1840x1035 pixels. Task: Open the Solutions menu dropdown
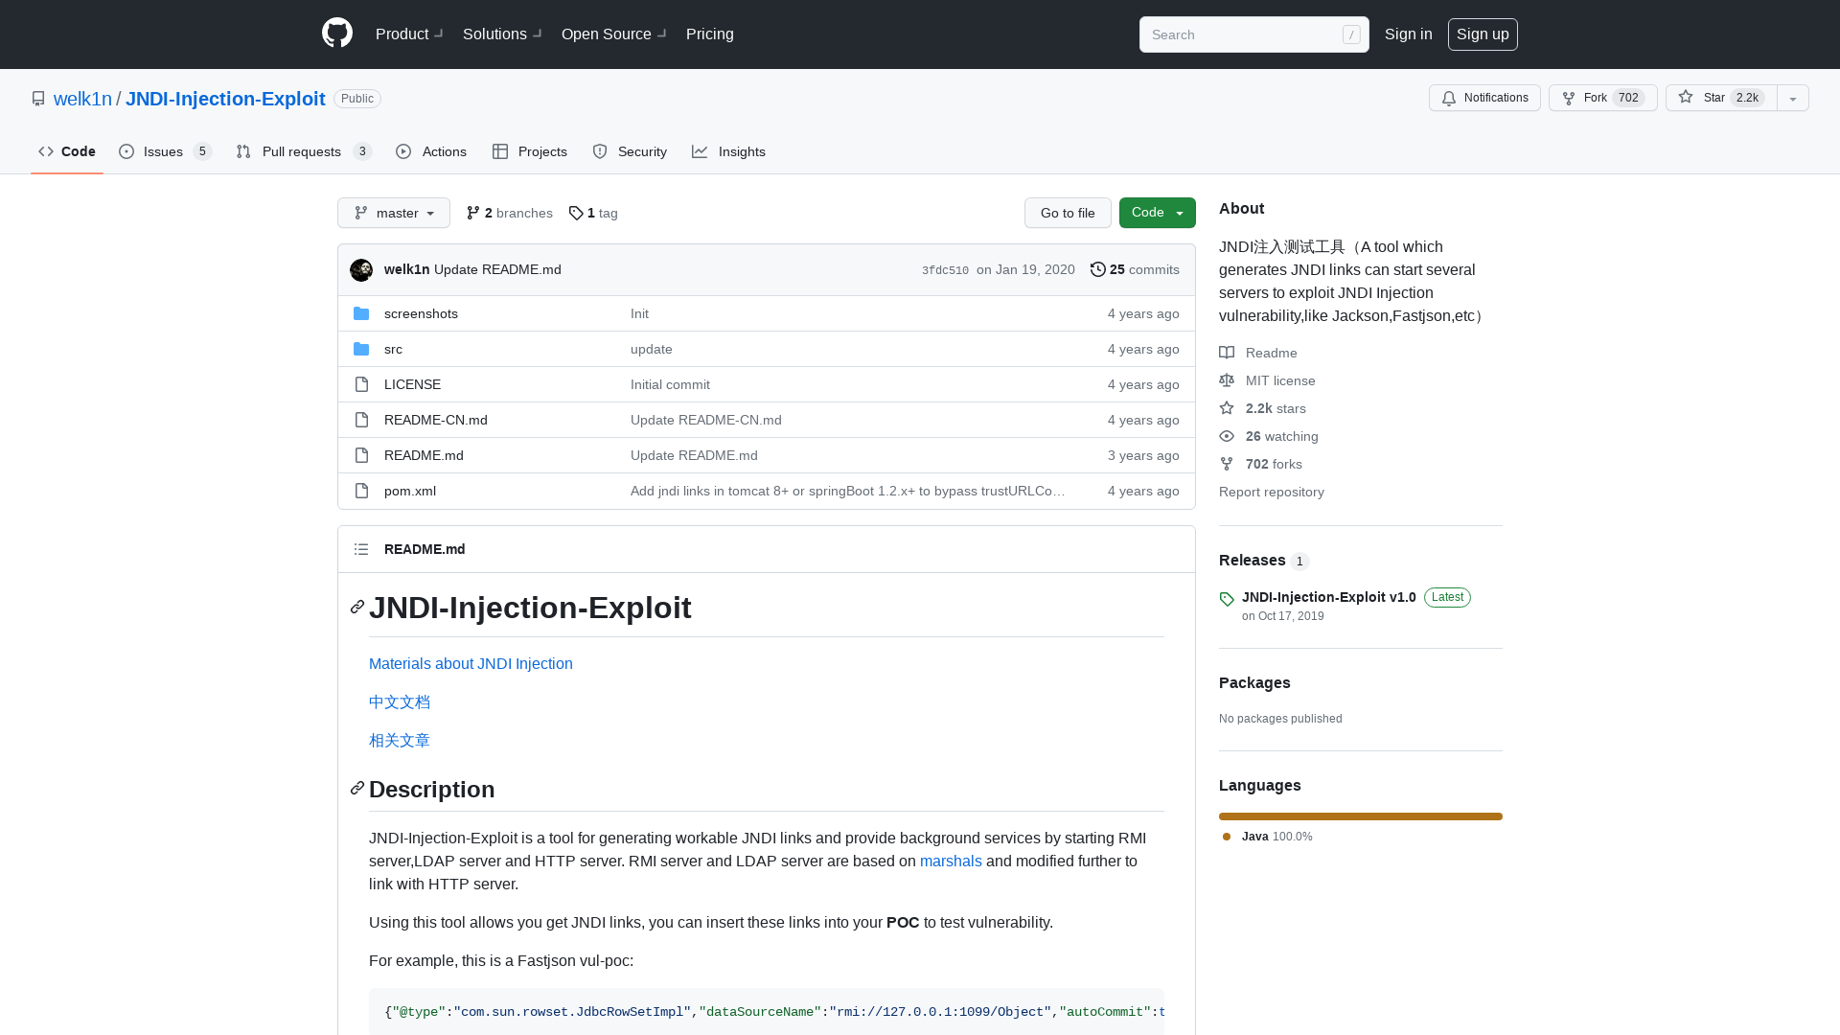(502, 34)
